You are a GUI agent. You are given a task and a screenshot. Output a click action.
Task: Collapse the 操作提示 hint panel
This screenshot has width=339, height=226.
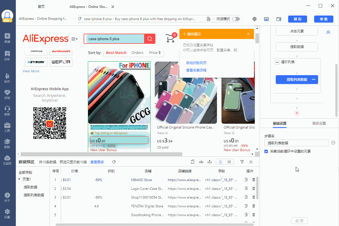[x=248, y=34]
